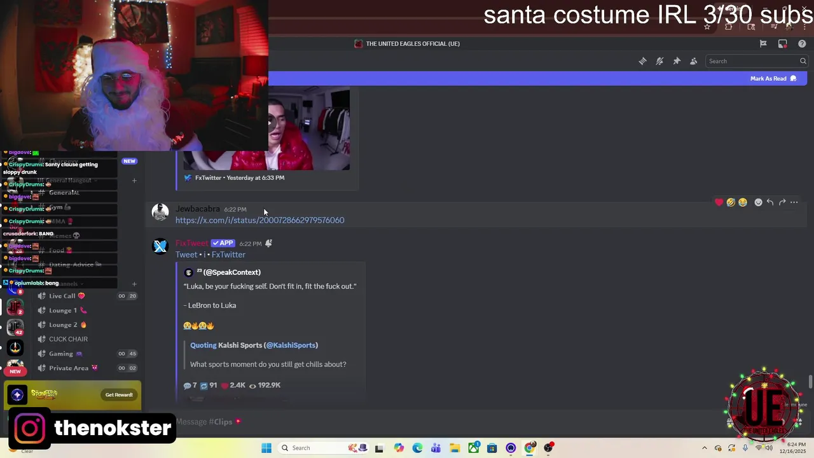
Task: Click the Jewbacabra avatar
Action: click(x=160, y=212)
